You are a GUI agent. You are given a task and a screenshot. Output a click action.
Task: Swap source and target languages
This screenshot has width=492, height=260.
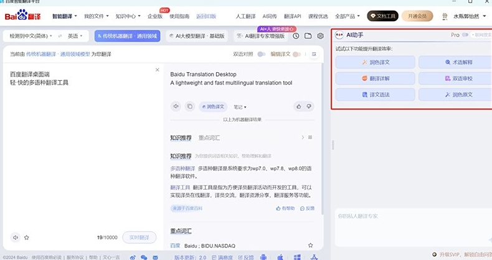(60, 36)
